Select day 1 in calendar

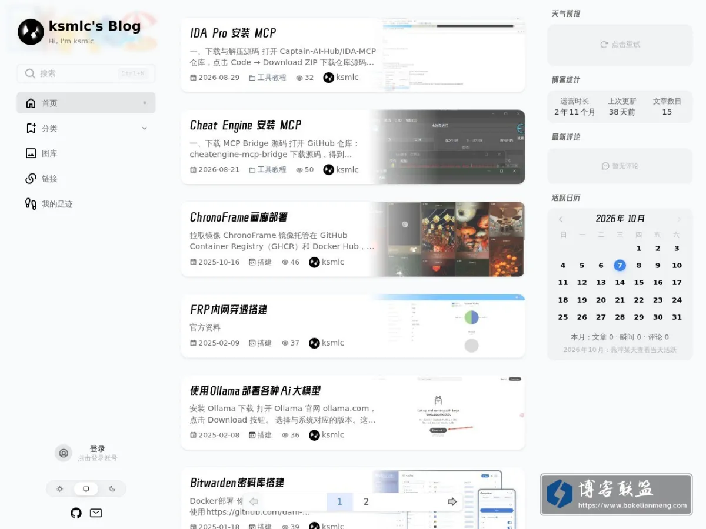pyautogui.click(x=639, y=249)
